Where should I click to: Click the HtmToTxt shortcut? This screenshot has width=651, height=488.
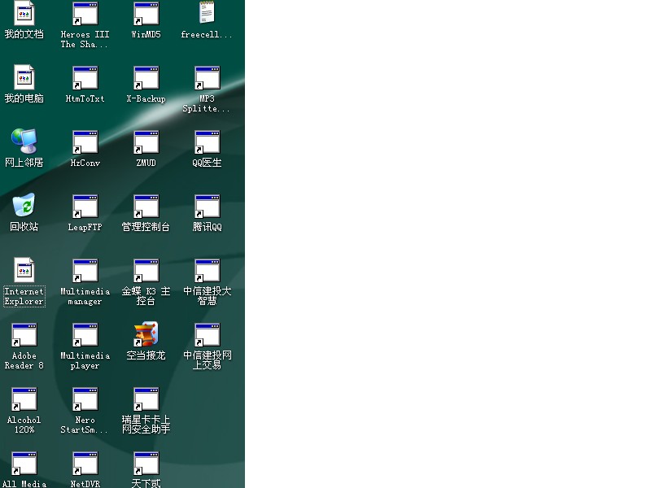[85, 78]
